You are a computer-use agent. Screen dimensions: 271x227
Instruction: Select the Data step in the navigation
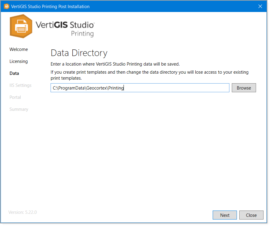coord(14,73)
